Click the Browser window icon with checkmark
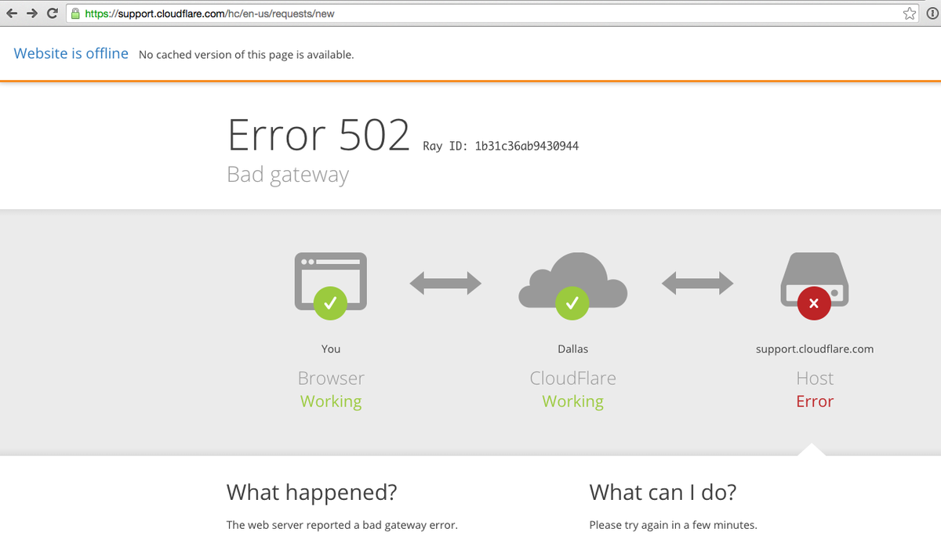The image size is (941, 554). [331, 286]
